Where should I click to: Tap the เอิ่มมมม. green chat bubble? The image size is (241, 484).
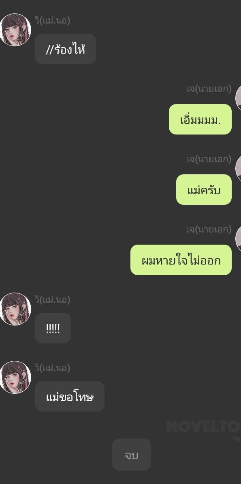200,119
